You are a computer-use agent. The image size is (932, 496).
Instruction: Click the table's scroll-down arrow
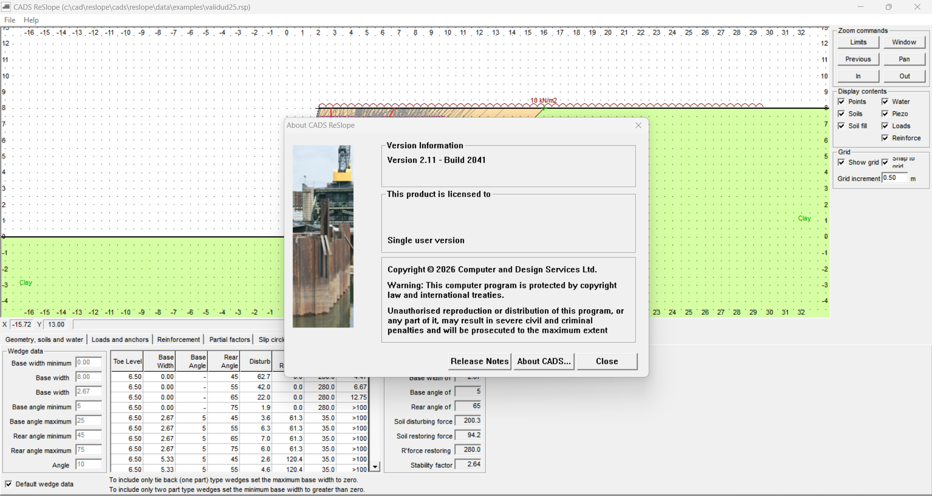tap(375, 467)
